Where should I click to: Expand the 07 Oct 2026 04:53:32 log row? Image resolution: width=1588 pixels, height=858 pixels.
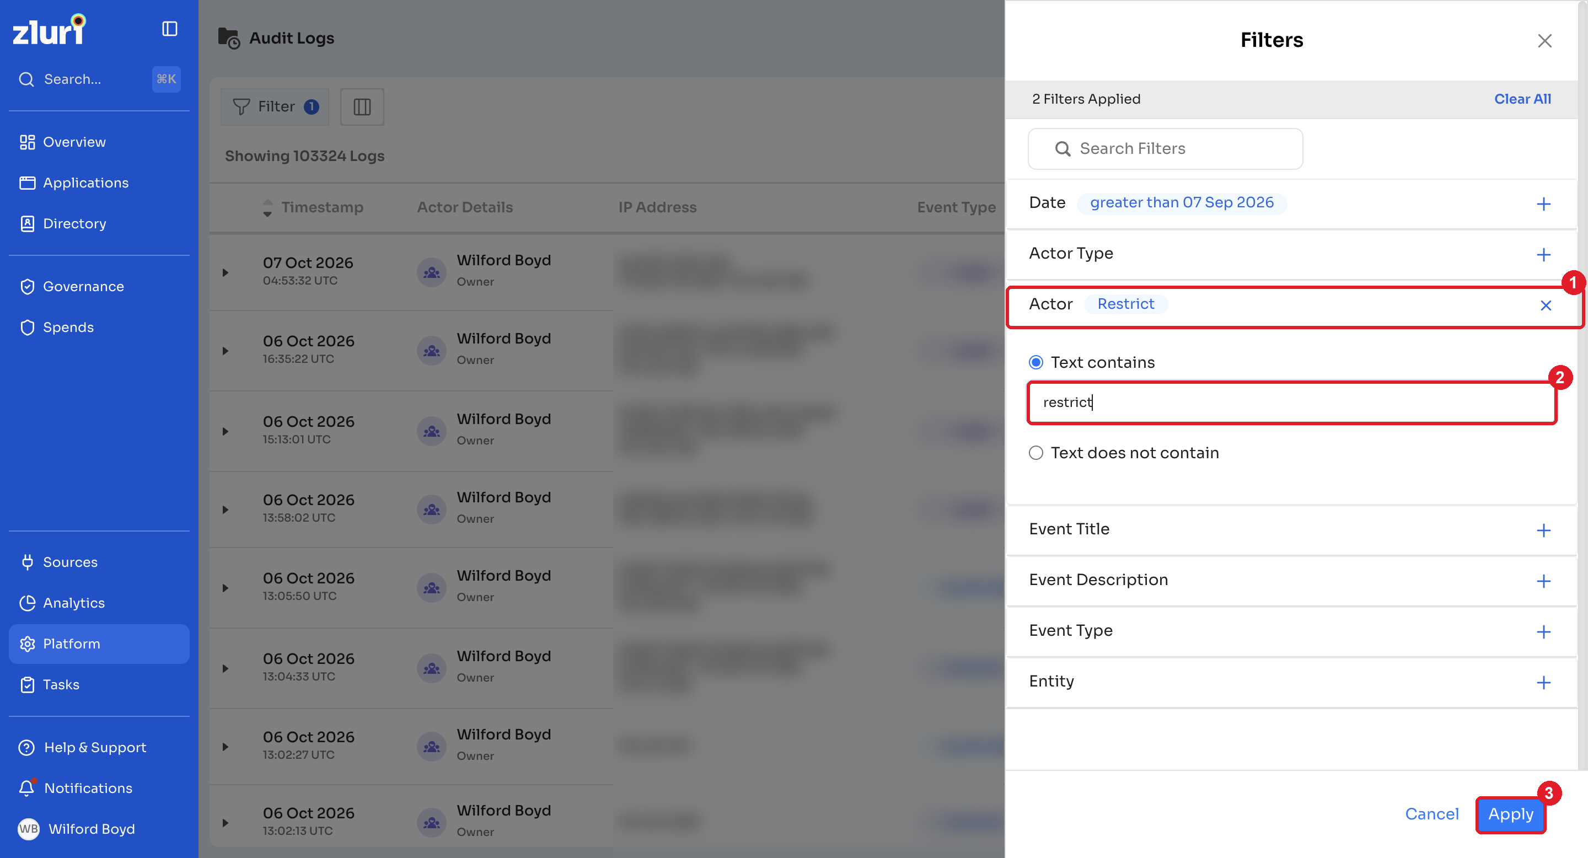[x=226, y=272]
